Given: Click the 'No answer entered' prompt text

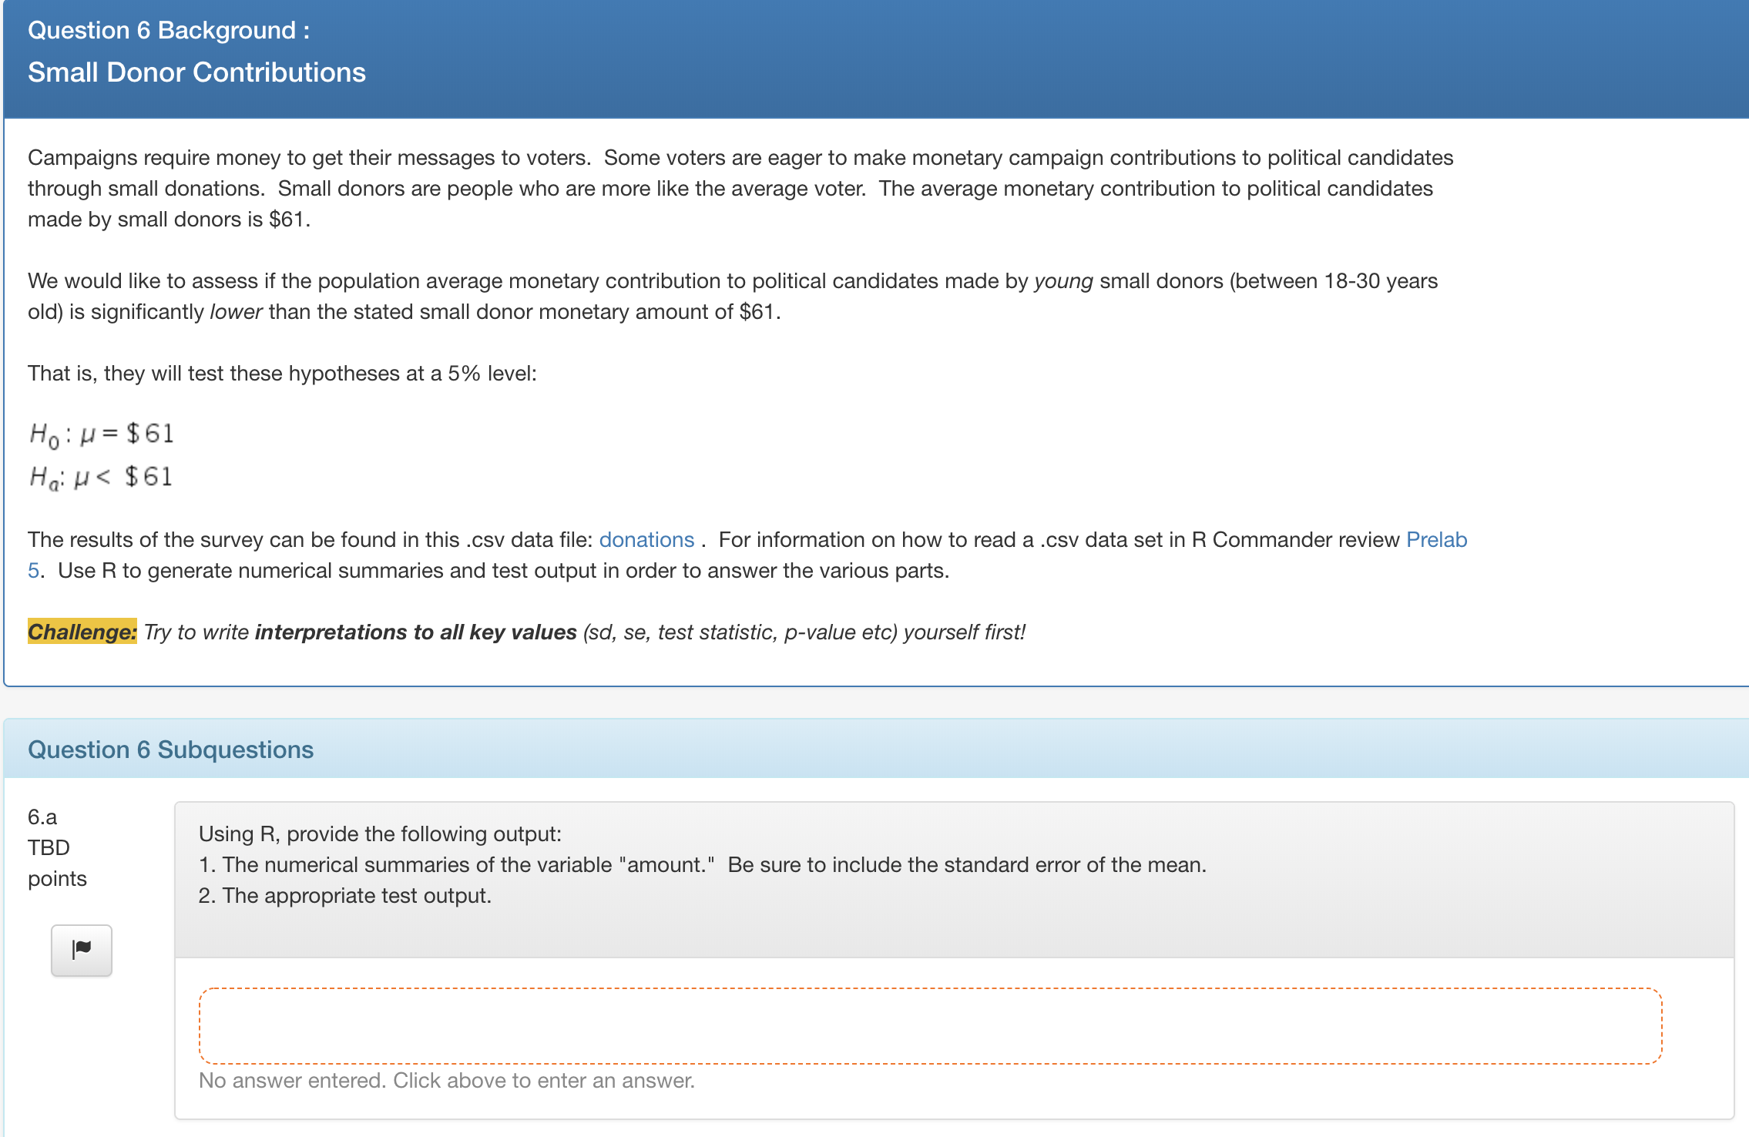Looking at the screenshot, I should [x=445, y=1080].
